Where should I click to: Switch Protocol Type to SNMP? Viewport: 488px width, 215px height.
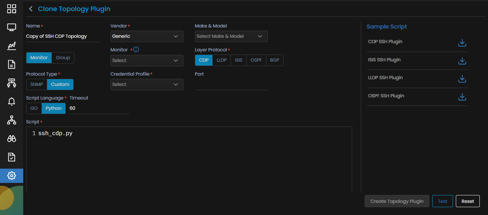tap(36, 85)
